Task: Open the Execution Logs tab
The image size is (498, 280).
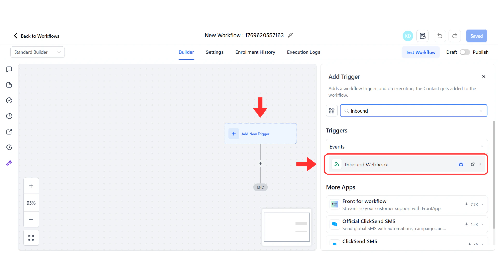Action: [303, 52]
